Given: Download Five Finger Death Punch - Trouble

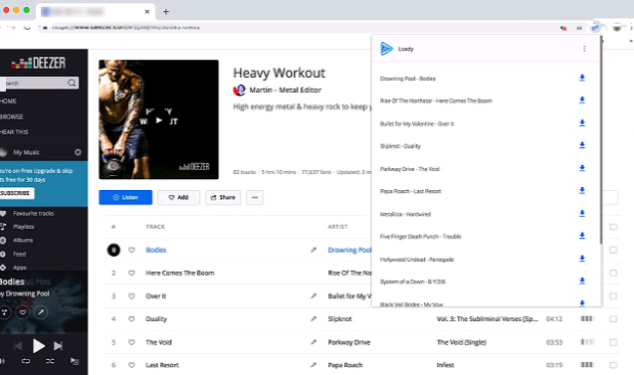Looking at the screenshot, I should [582, 236].
